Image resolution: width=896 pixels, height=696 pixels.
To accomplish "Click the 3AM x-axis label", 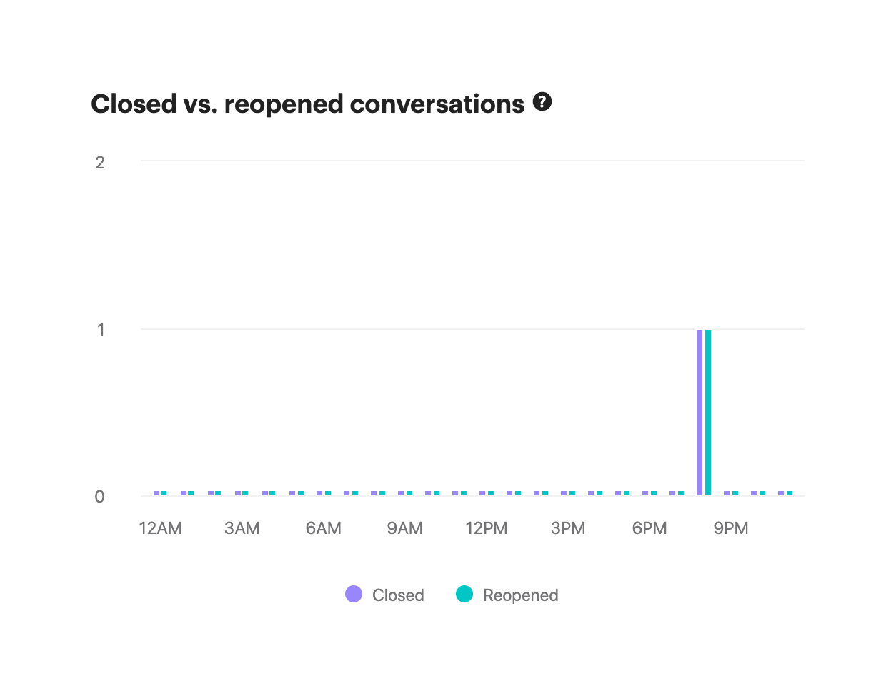I will [242, 528].
